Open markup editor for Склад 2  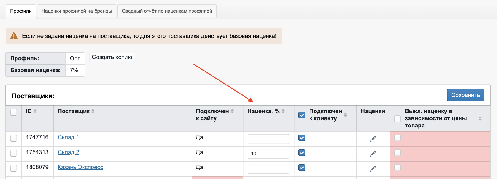tap(373, 154)
